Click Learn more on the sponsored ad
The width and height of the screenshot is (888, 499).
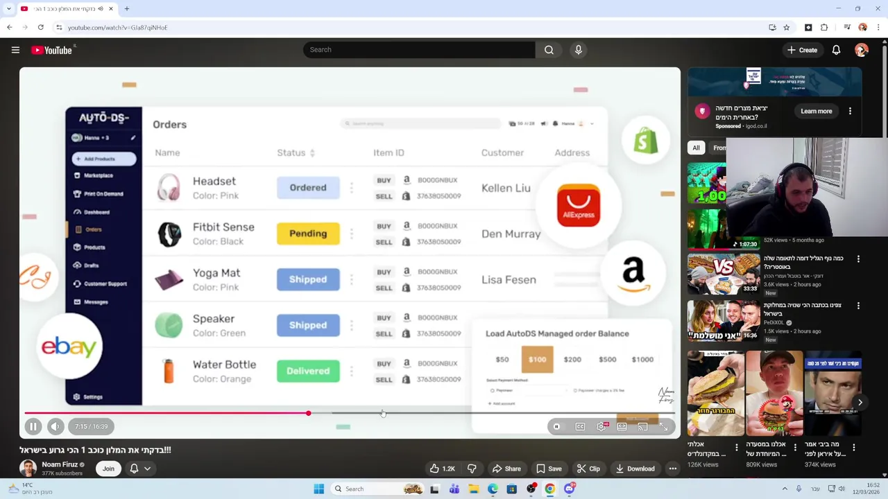pos(817,111)
